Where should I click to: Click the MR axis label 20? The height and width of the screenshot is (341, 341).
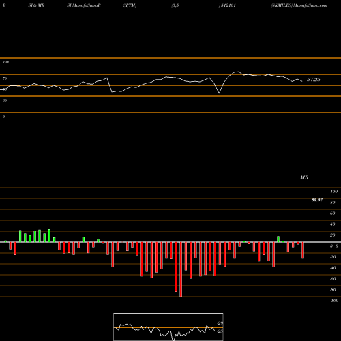[333, 235]
